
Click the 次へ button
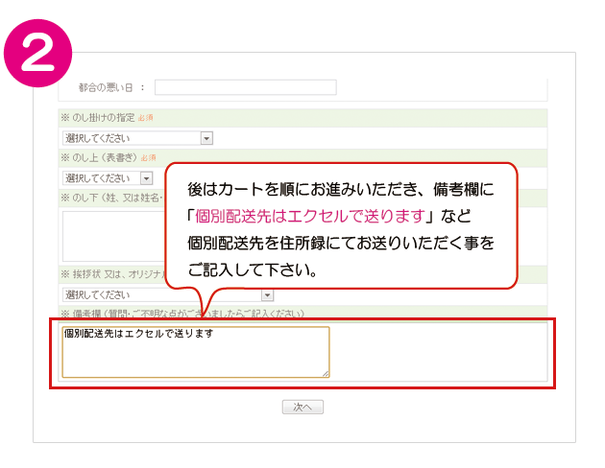click(x=302, y=408)
